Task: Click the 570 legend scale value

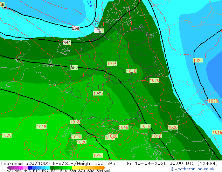Action: point(82,171)
